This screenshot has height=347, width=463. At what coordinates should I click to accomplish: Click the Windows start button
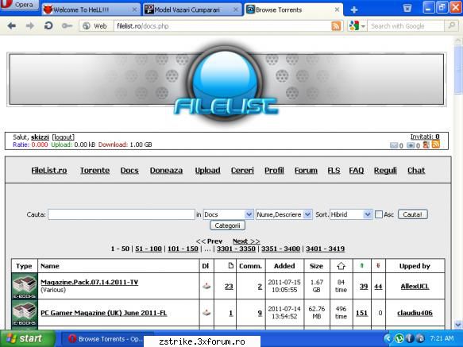(28, 338)
